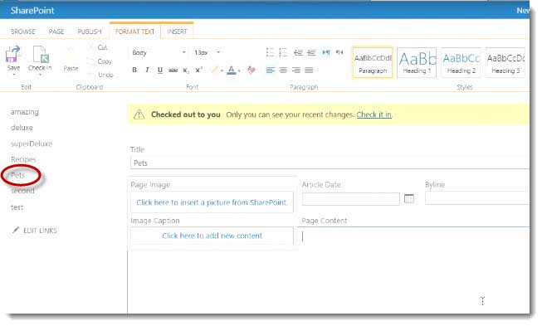The height and width of the screenshot is (326, 542).
Task: Open the Article Date calendar picker
Action: tap(409, 198)
